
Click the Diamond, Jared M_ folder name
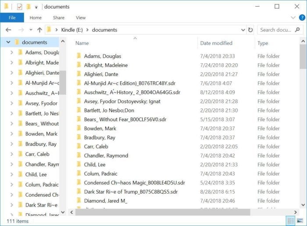pyautogui.click(x=106, y=201)
